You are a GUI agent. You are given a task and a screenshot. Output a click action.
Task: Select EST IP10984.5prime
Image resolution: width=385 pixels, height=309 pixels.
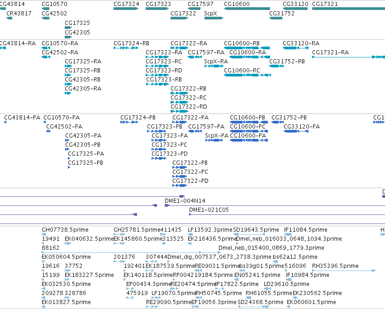(x=308, y=275)
